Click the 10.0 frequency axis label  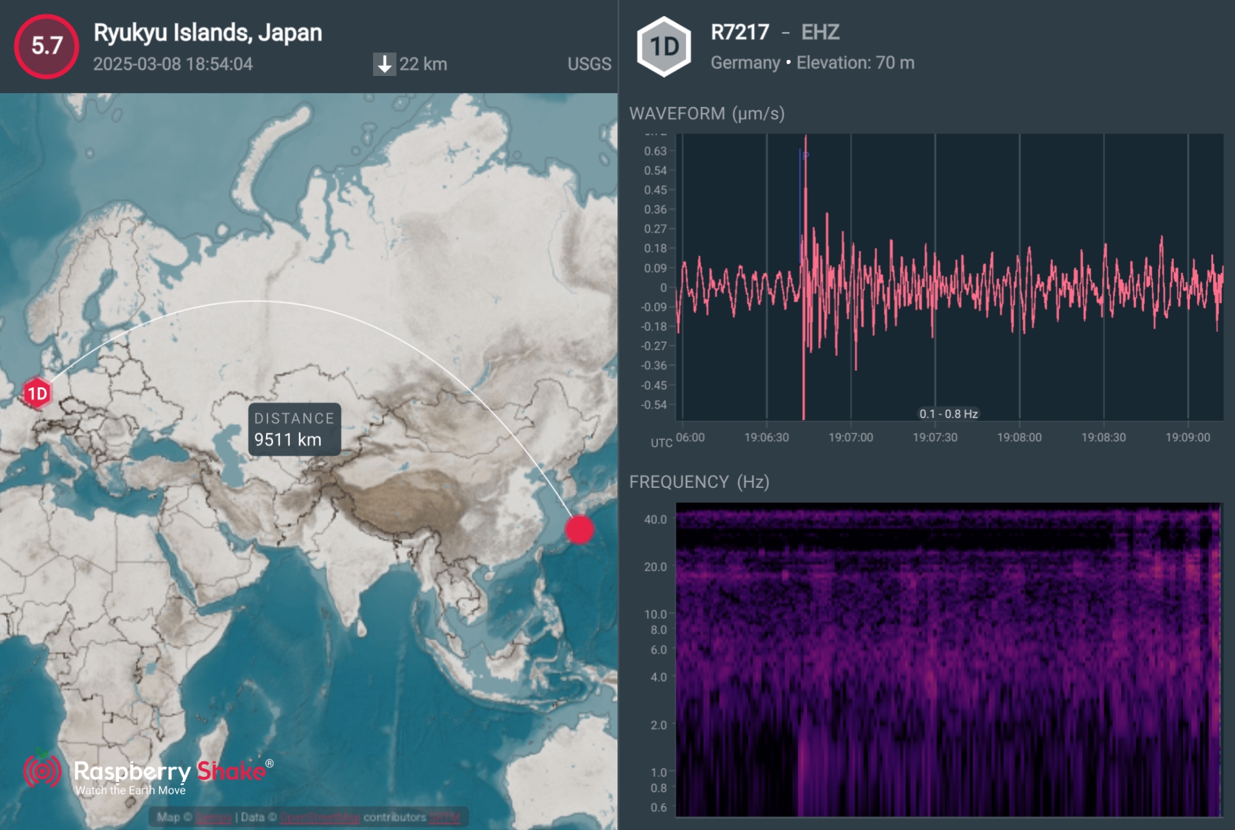[655, 614]
